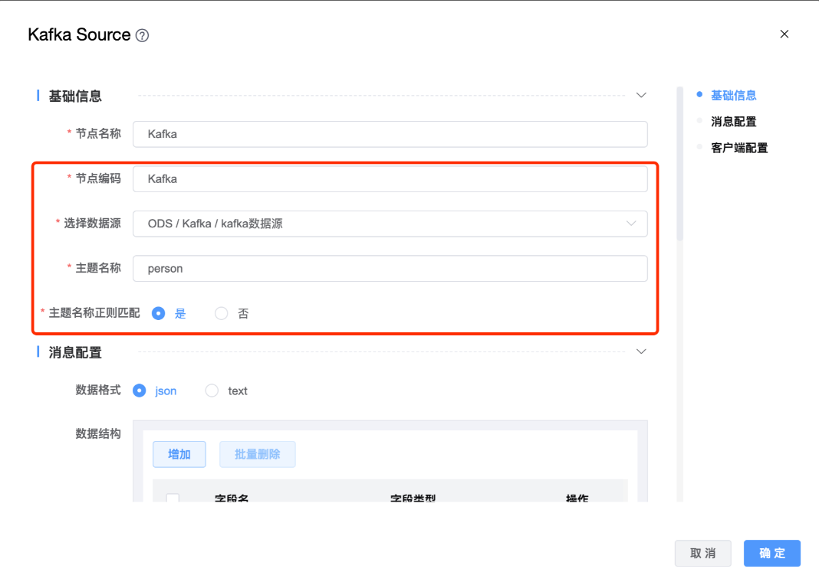Image resolution: width=819 pixels, height=585 pixels.
Task: Click the help icon beside Kafka Source
Action: click(x=142, y=35)
